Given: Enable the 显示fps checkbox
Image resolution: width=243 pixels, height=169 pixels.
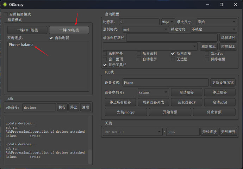Looking at the screenshot, I should (x=207, y=54).
